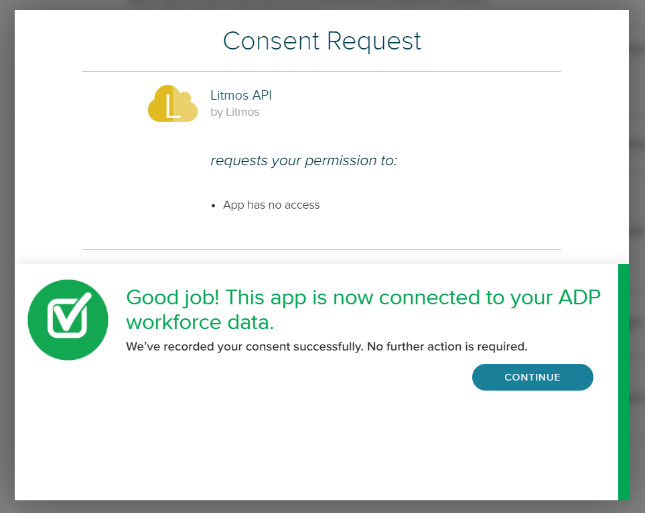Click the bullet dot before 'App has no access'

[x=213, y=206]
